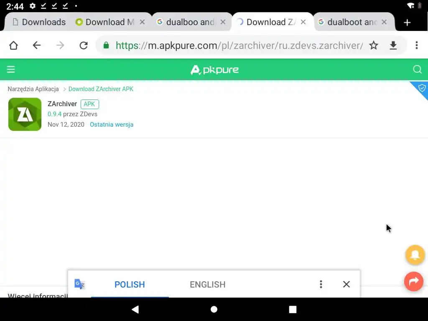
Task: Tap Android home navigation button
Action: (214, 309)
